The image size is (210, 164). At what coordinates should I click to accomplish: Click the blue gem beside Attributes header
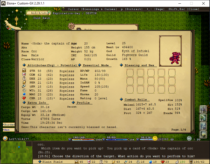pos(24,65)
